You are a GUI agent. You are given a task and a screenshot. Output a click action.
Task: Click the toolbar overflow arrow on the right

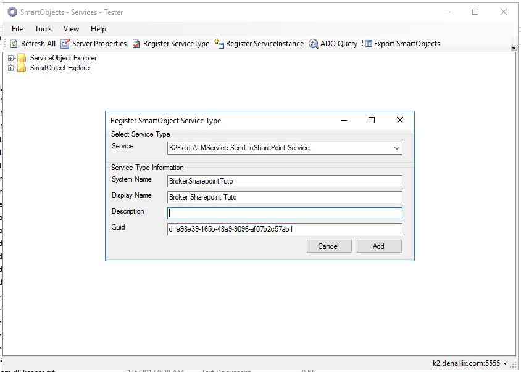(x=513, y=47)
